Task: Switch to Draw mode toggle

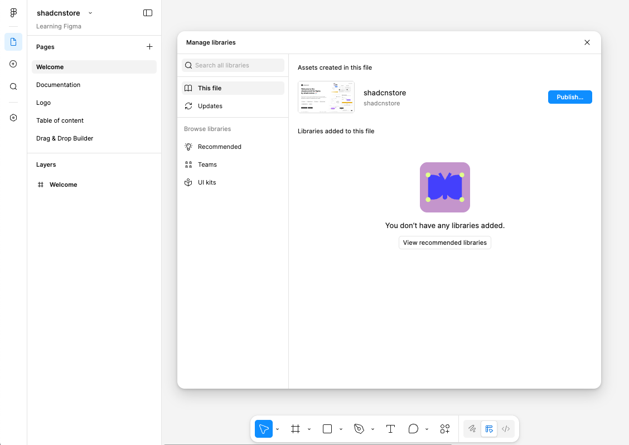Action: (x=472, y=429)
